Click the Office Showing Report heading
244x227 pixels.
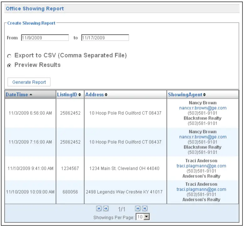tap(35, 8)
